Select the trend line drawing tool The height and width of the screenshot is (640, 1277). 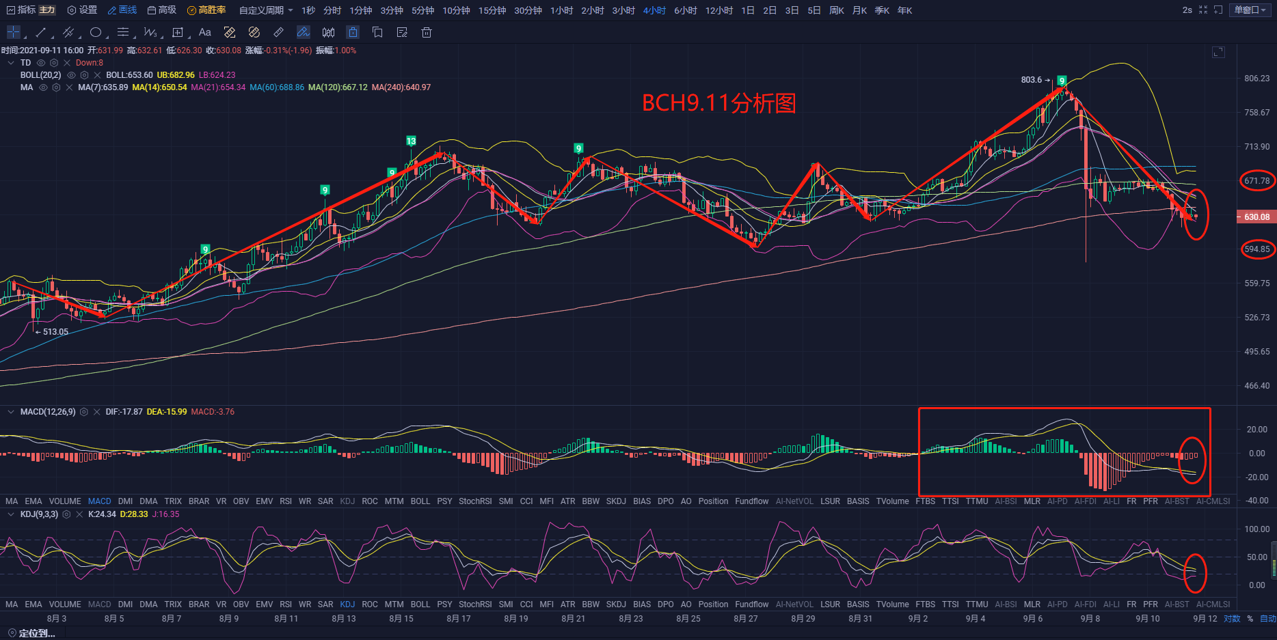click(41, 32)
